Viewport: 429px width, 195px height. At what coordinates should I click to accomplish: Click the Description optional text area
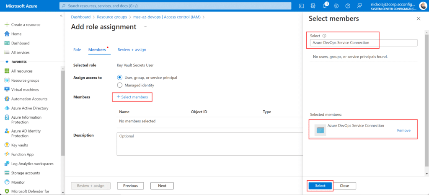tap(209, 144)
